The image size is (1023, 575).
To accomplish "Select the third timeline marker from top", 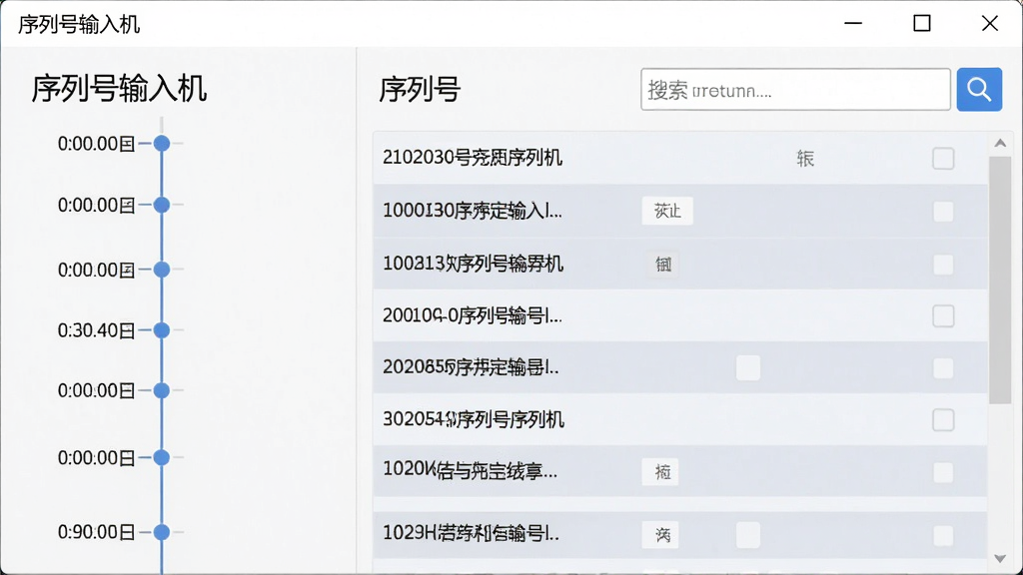I will coord(162,270).
